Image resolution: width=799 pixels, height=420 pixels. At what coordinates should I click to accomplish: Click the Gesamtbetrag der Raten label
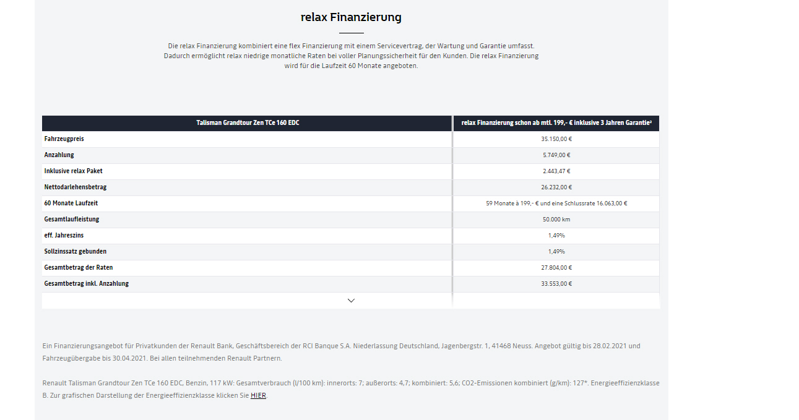[79, 268]
